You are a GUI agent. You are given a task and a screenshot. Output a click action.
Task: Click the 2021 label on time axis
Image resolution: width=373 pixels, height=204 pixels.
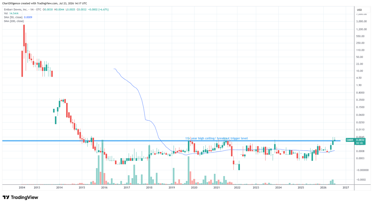[217, 188]
